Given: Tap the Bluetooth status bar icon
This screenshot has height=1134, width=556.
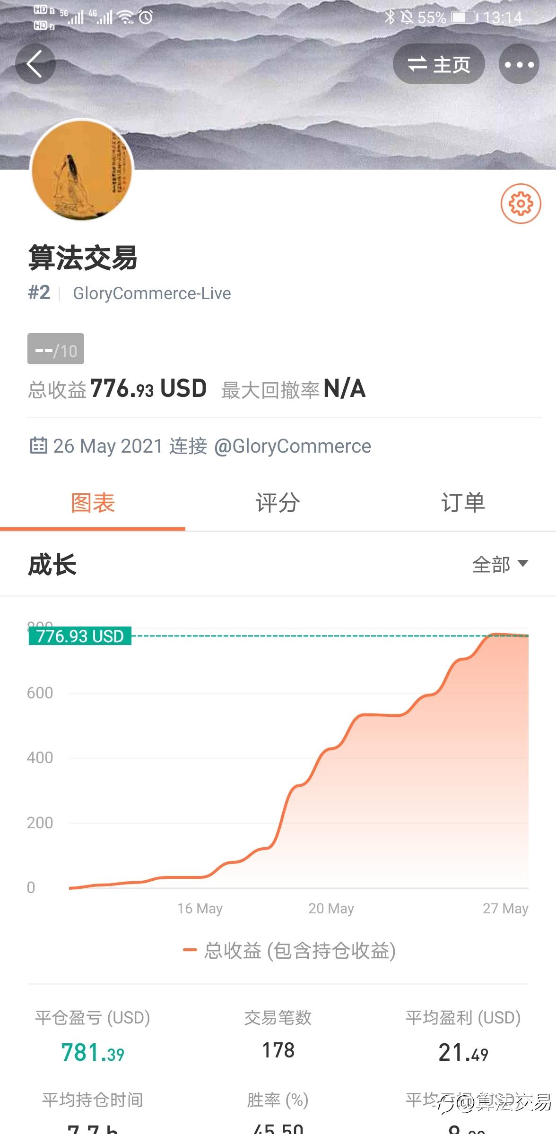Looking at the screenshot, I should click(x=389, y=17).
